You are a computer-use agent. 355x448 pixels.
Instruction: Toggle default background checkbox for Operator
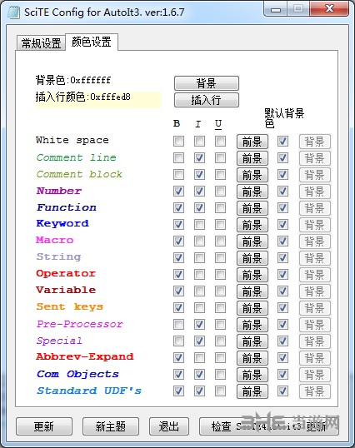[282, 274]
